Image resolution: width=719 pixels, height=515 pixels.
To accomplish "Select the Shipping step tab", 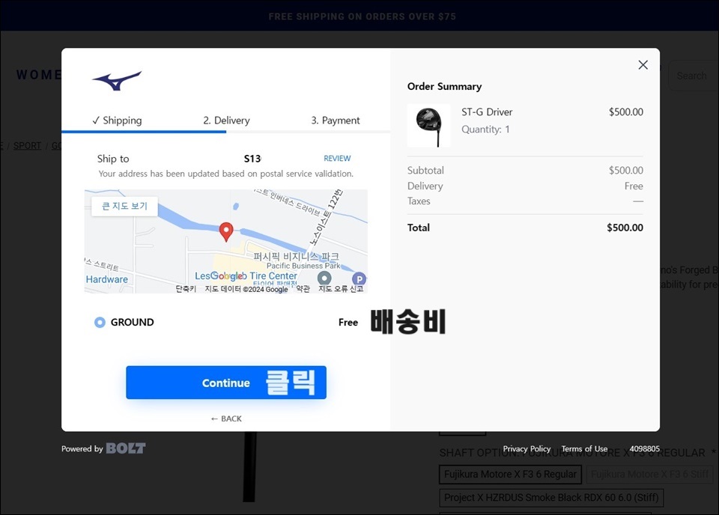I will click(x=117, y=121).
